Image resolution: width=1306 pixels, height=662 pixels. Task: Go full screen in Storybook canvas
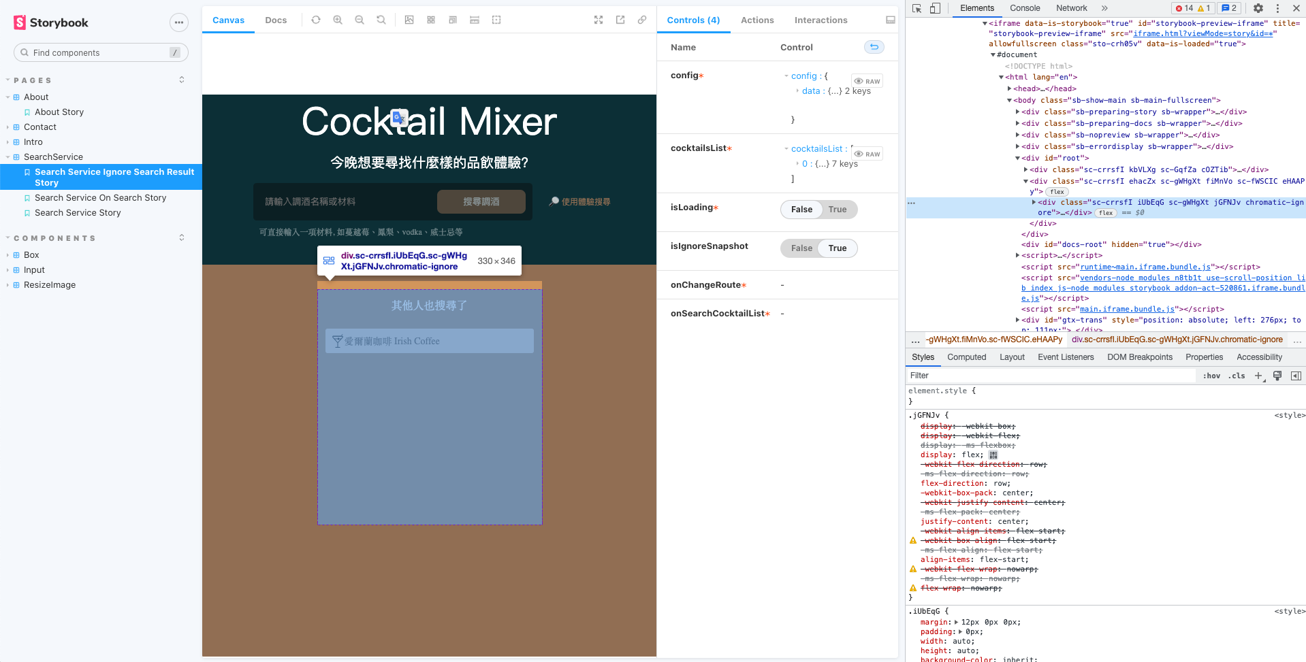click(x=599, y=20)
